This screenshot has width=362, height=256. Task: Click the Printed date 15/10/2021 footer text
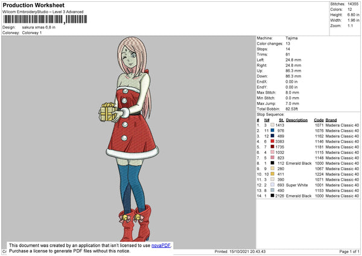(240, 252)
